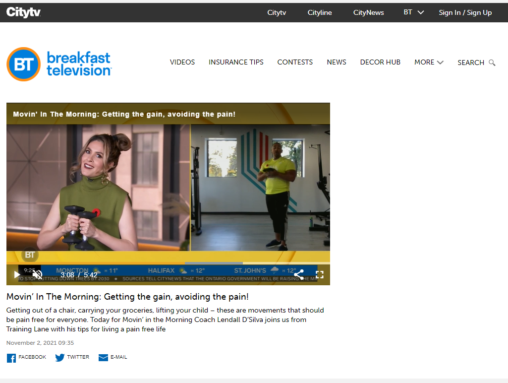Enter fullscreen using the player icon
Image resolution: width=508 pixels, height=383 pixels.
click(320, 274)
